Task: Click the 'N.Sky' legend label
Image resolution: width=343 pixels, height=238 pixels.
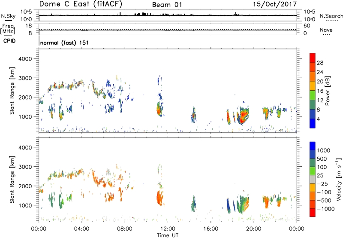Action: pyautogui.click(x=8, y=16)
